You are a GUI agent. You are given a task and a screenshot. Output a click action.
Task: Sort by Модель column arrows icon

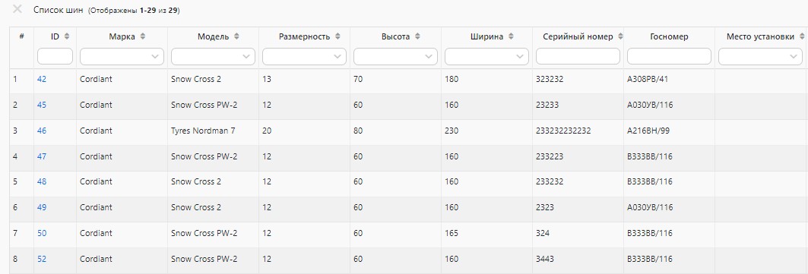236,36
